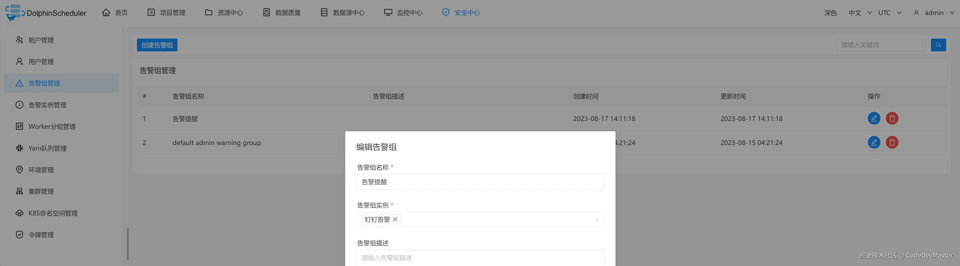Edit the 告警提醒 alert group via pencil icon

pos(874,118)
